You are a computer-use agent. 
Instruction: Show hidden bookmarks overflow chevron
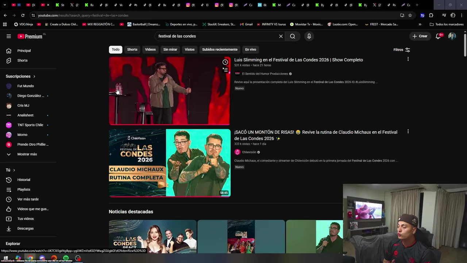coord(420,24)
